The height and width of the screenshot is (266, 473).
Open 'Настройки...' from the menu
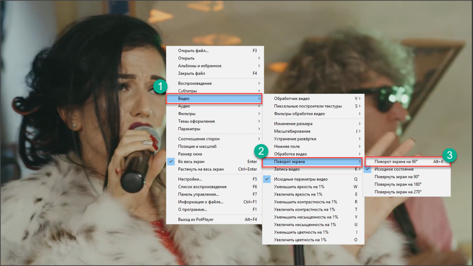215,179
